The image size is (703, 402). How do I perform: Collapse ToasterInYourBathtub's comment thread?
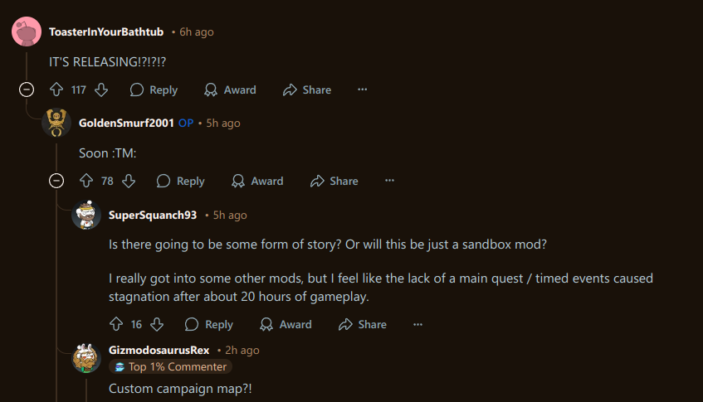(27, 90)
